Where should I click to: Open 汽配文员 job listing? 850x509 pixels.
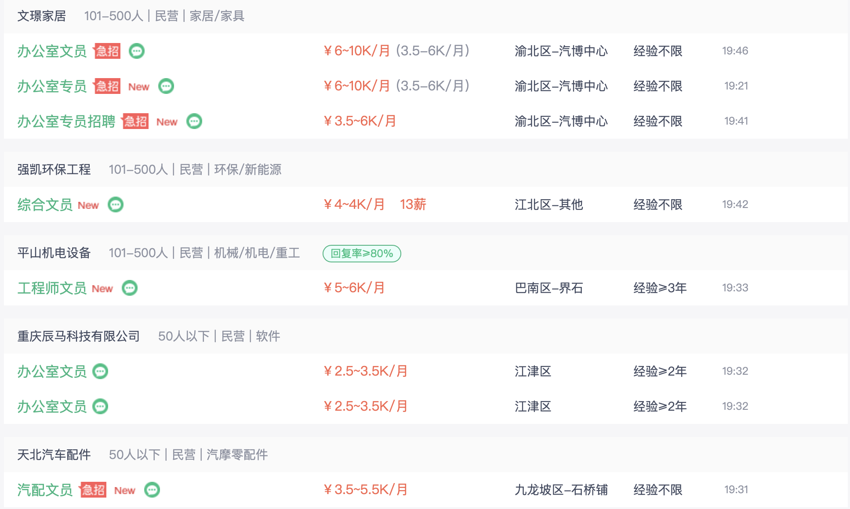point(45,490)
